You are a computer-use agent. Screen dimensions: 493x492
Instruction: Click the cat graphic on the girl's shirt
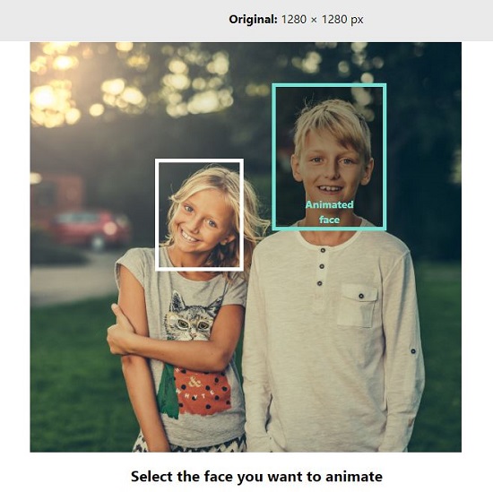(x=191, y=316)
